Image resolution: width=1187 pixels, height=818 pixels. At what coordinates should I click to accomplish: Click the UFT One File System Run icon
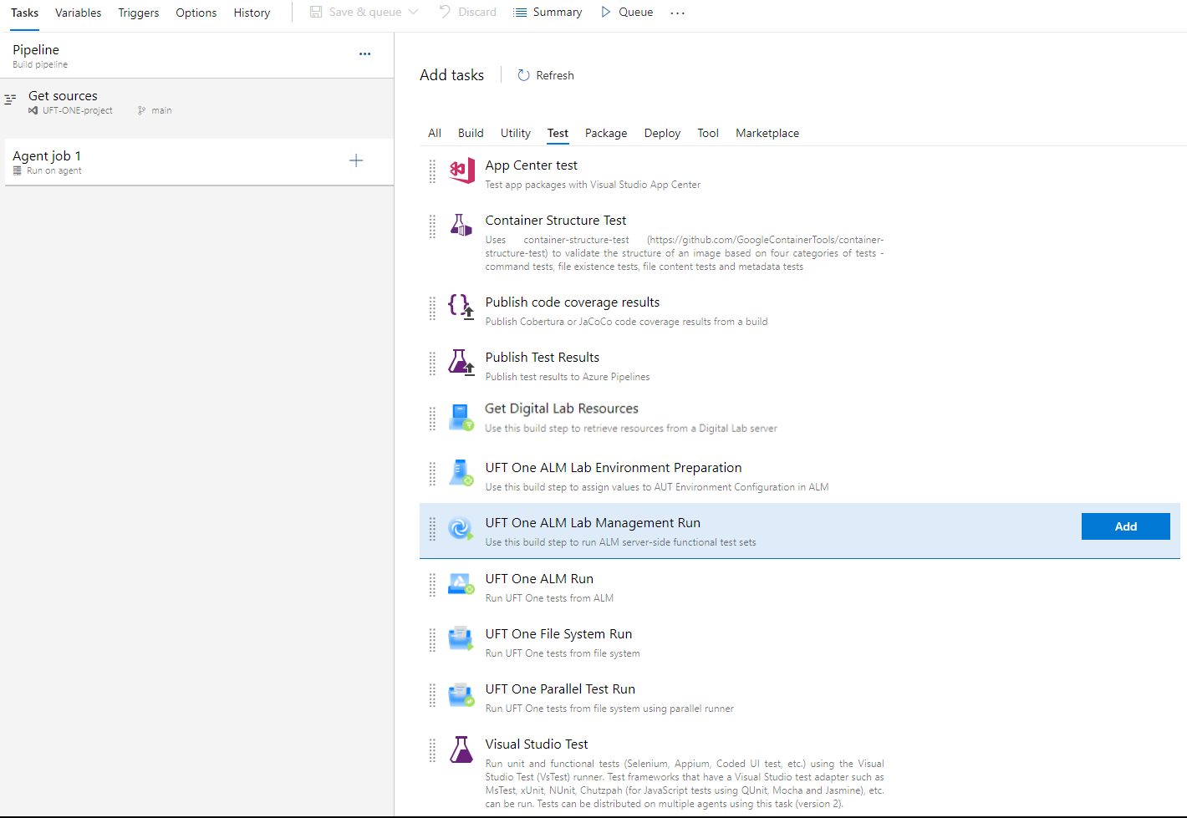coord(461,639)
